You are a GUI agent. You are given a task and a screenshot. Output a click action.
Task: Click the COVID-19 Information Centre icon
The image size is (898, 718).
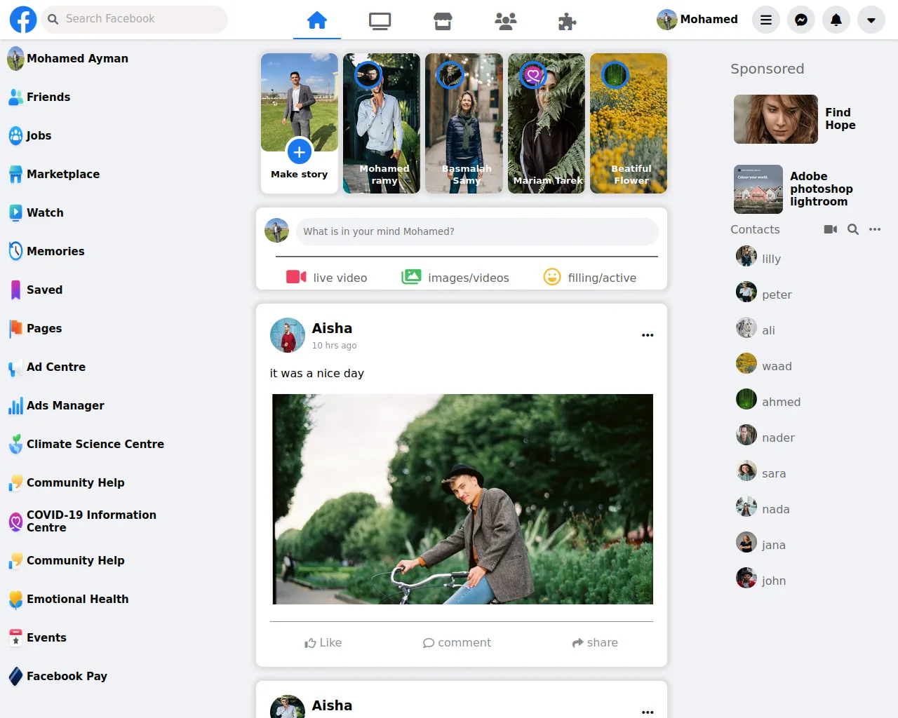coord(15,522)
